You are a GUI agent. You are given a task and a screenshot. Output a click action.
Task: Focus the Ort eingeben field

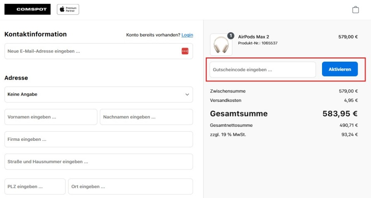pos(131,186)
